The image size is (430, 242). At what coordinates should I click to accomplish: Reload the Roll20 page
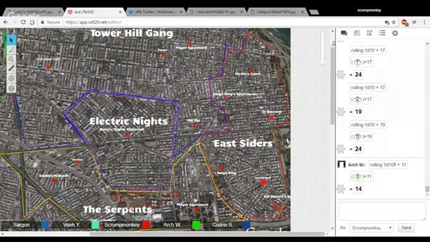tap(24, 22)
